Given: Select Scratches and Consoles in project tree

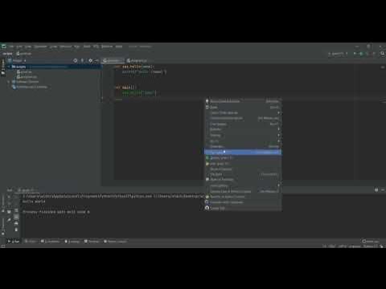Looking at the screenshot, I should pos(30,87).
